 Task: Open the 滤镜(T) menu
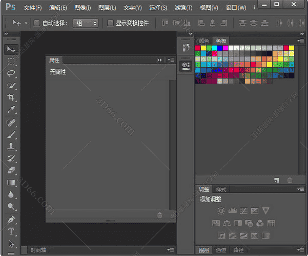(183, 8)
